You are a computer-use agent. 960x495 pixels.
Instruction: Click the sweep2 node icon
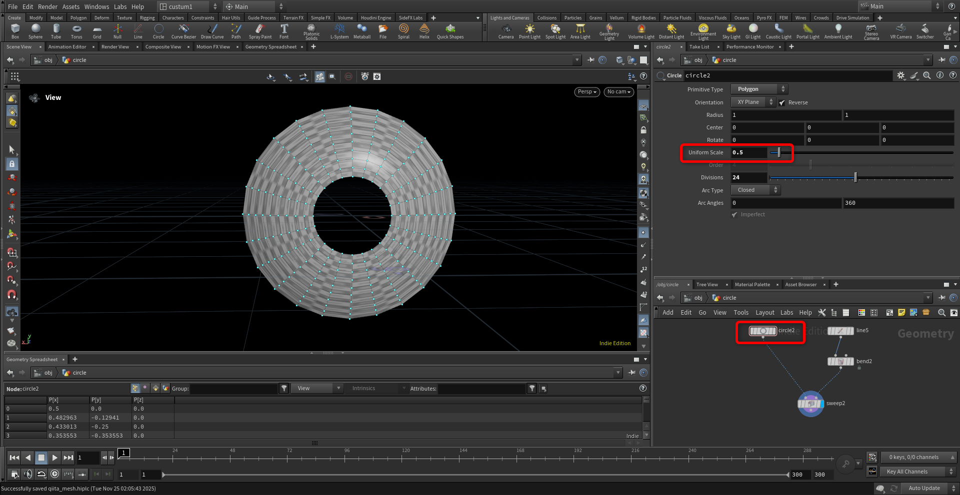(810, 404)
